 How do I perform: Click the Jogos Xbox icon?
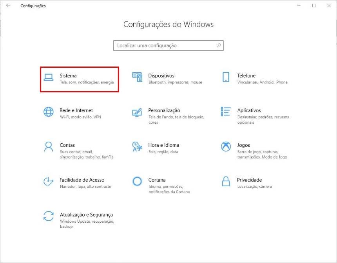(226, 146)
